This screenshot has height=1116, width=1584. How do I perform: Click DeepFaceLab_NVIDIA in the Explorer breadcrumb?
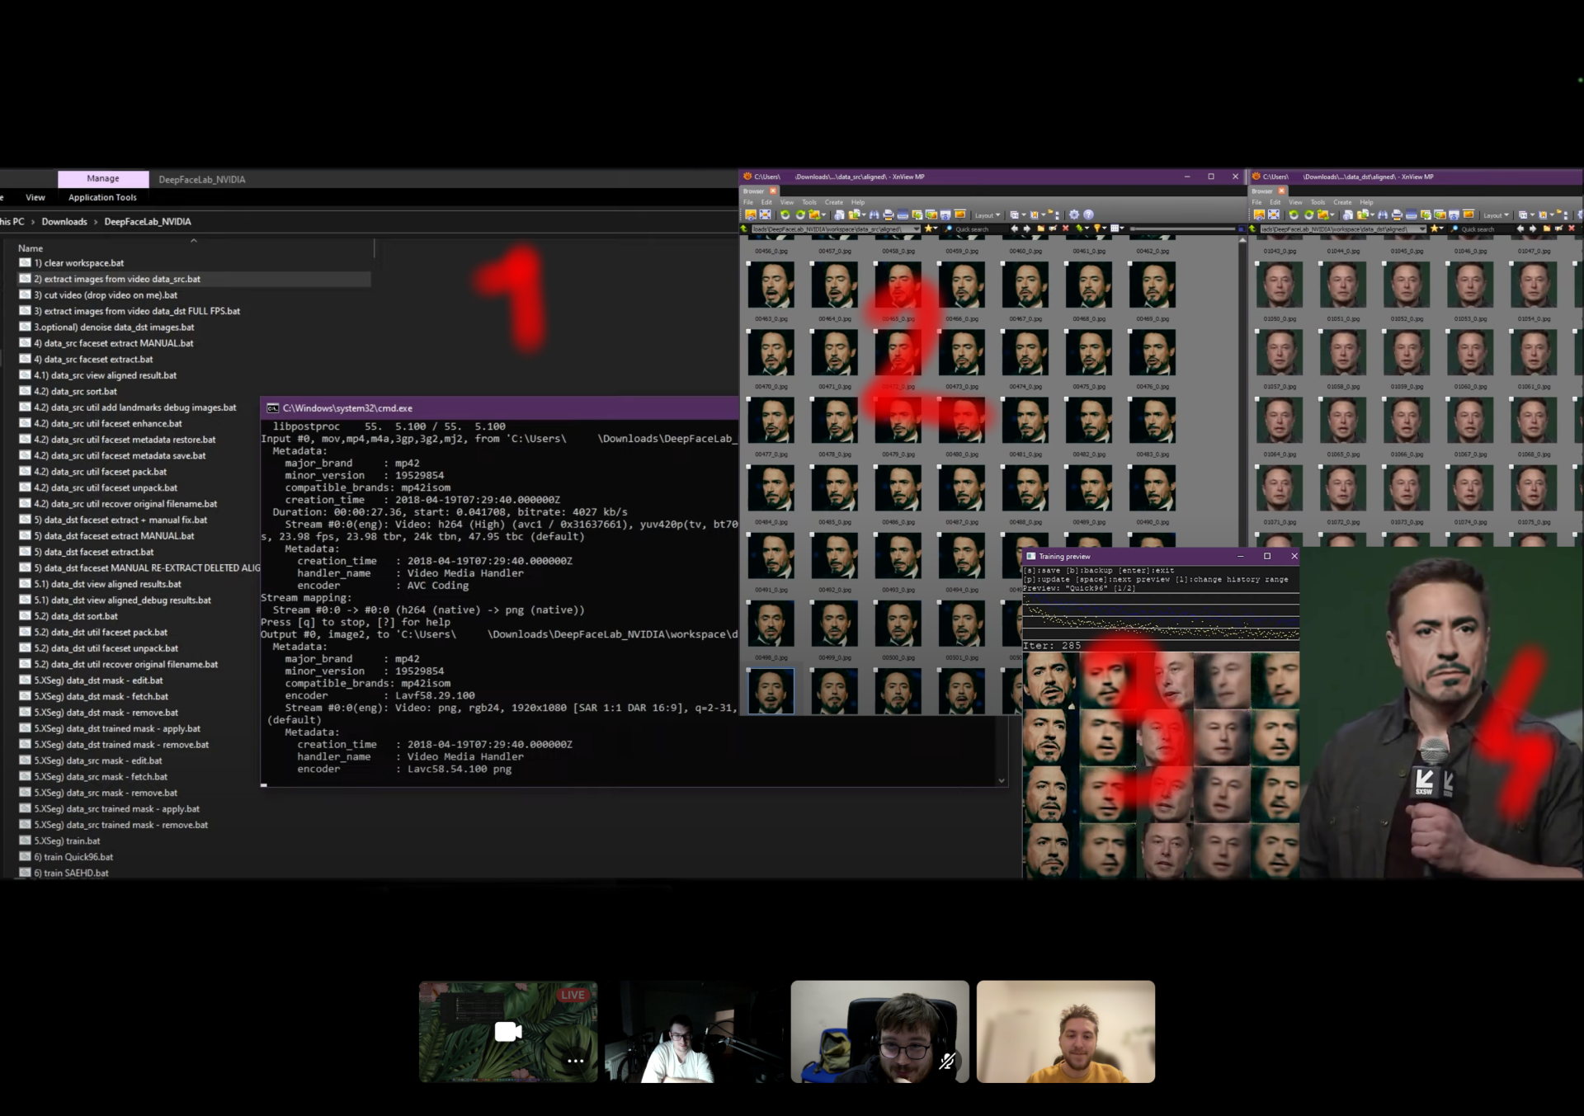(x=148, y=221)
